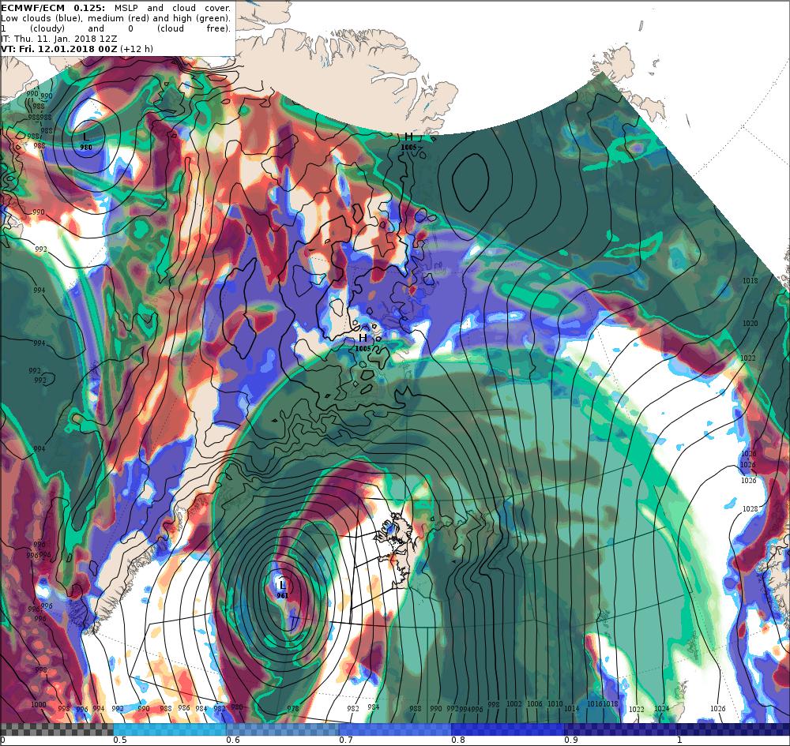Click the 'ECMWF/ECM 0.125:' title text
This screenshot has height=746, width=790.
pyautogui.click(x=52, y=8)
